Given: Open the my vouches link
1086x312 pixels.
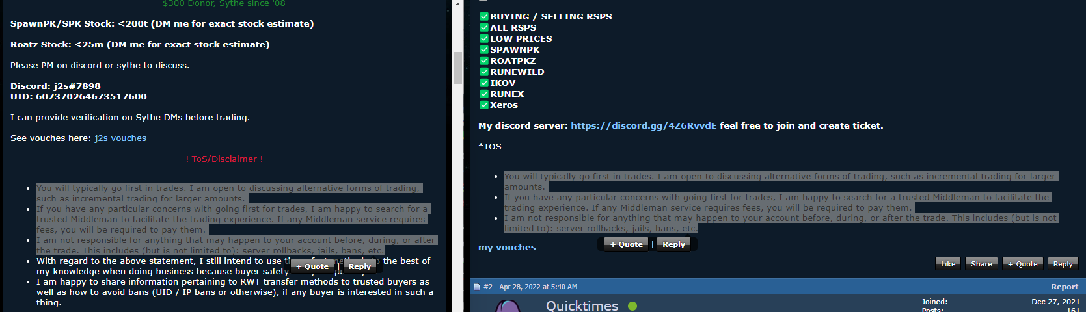Looking at the screenshot, I should pos(507,248).
